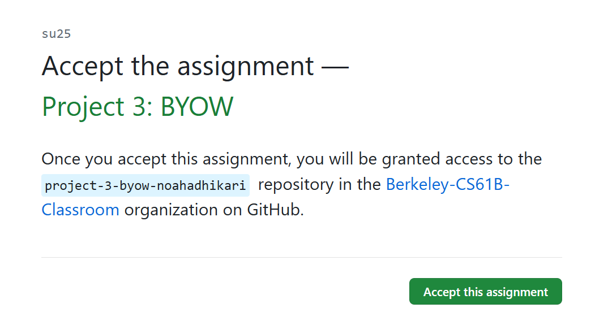Select the project-3-byow-noahadhikari repository name
The width and height of the screenshot is (608, 334).
point(144,185)
